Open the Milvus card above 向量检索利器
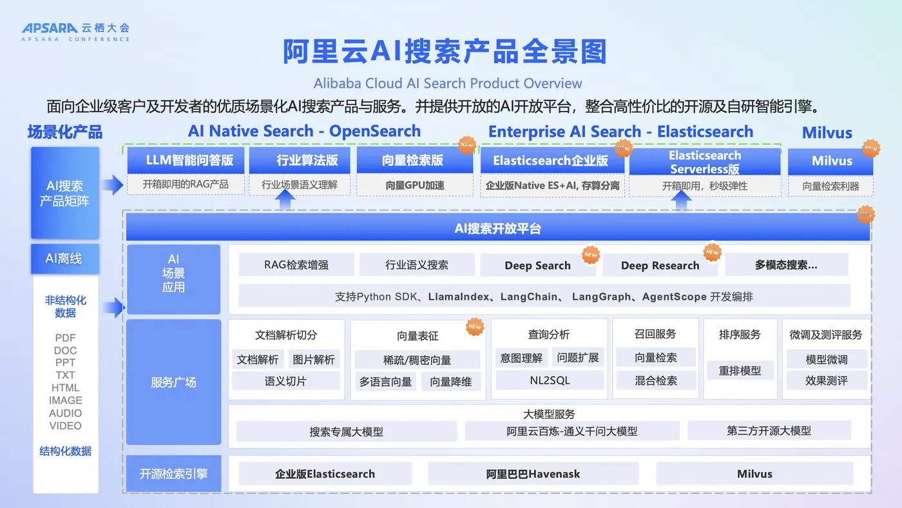 click(x=830, y=161)
